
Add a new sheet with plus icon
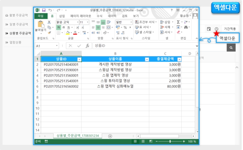pos(110,136)
